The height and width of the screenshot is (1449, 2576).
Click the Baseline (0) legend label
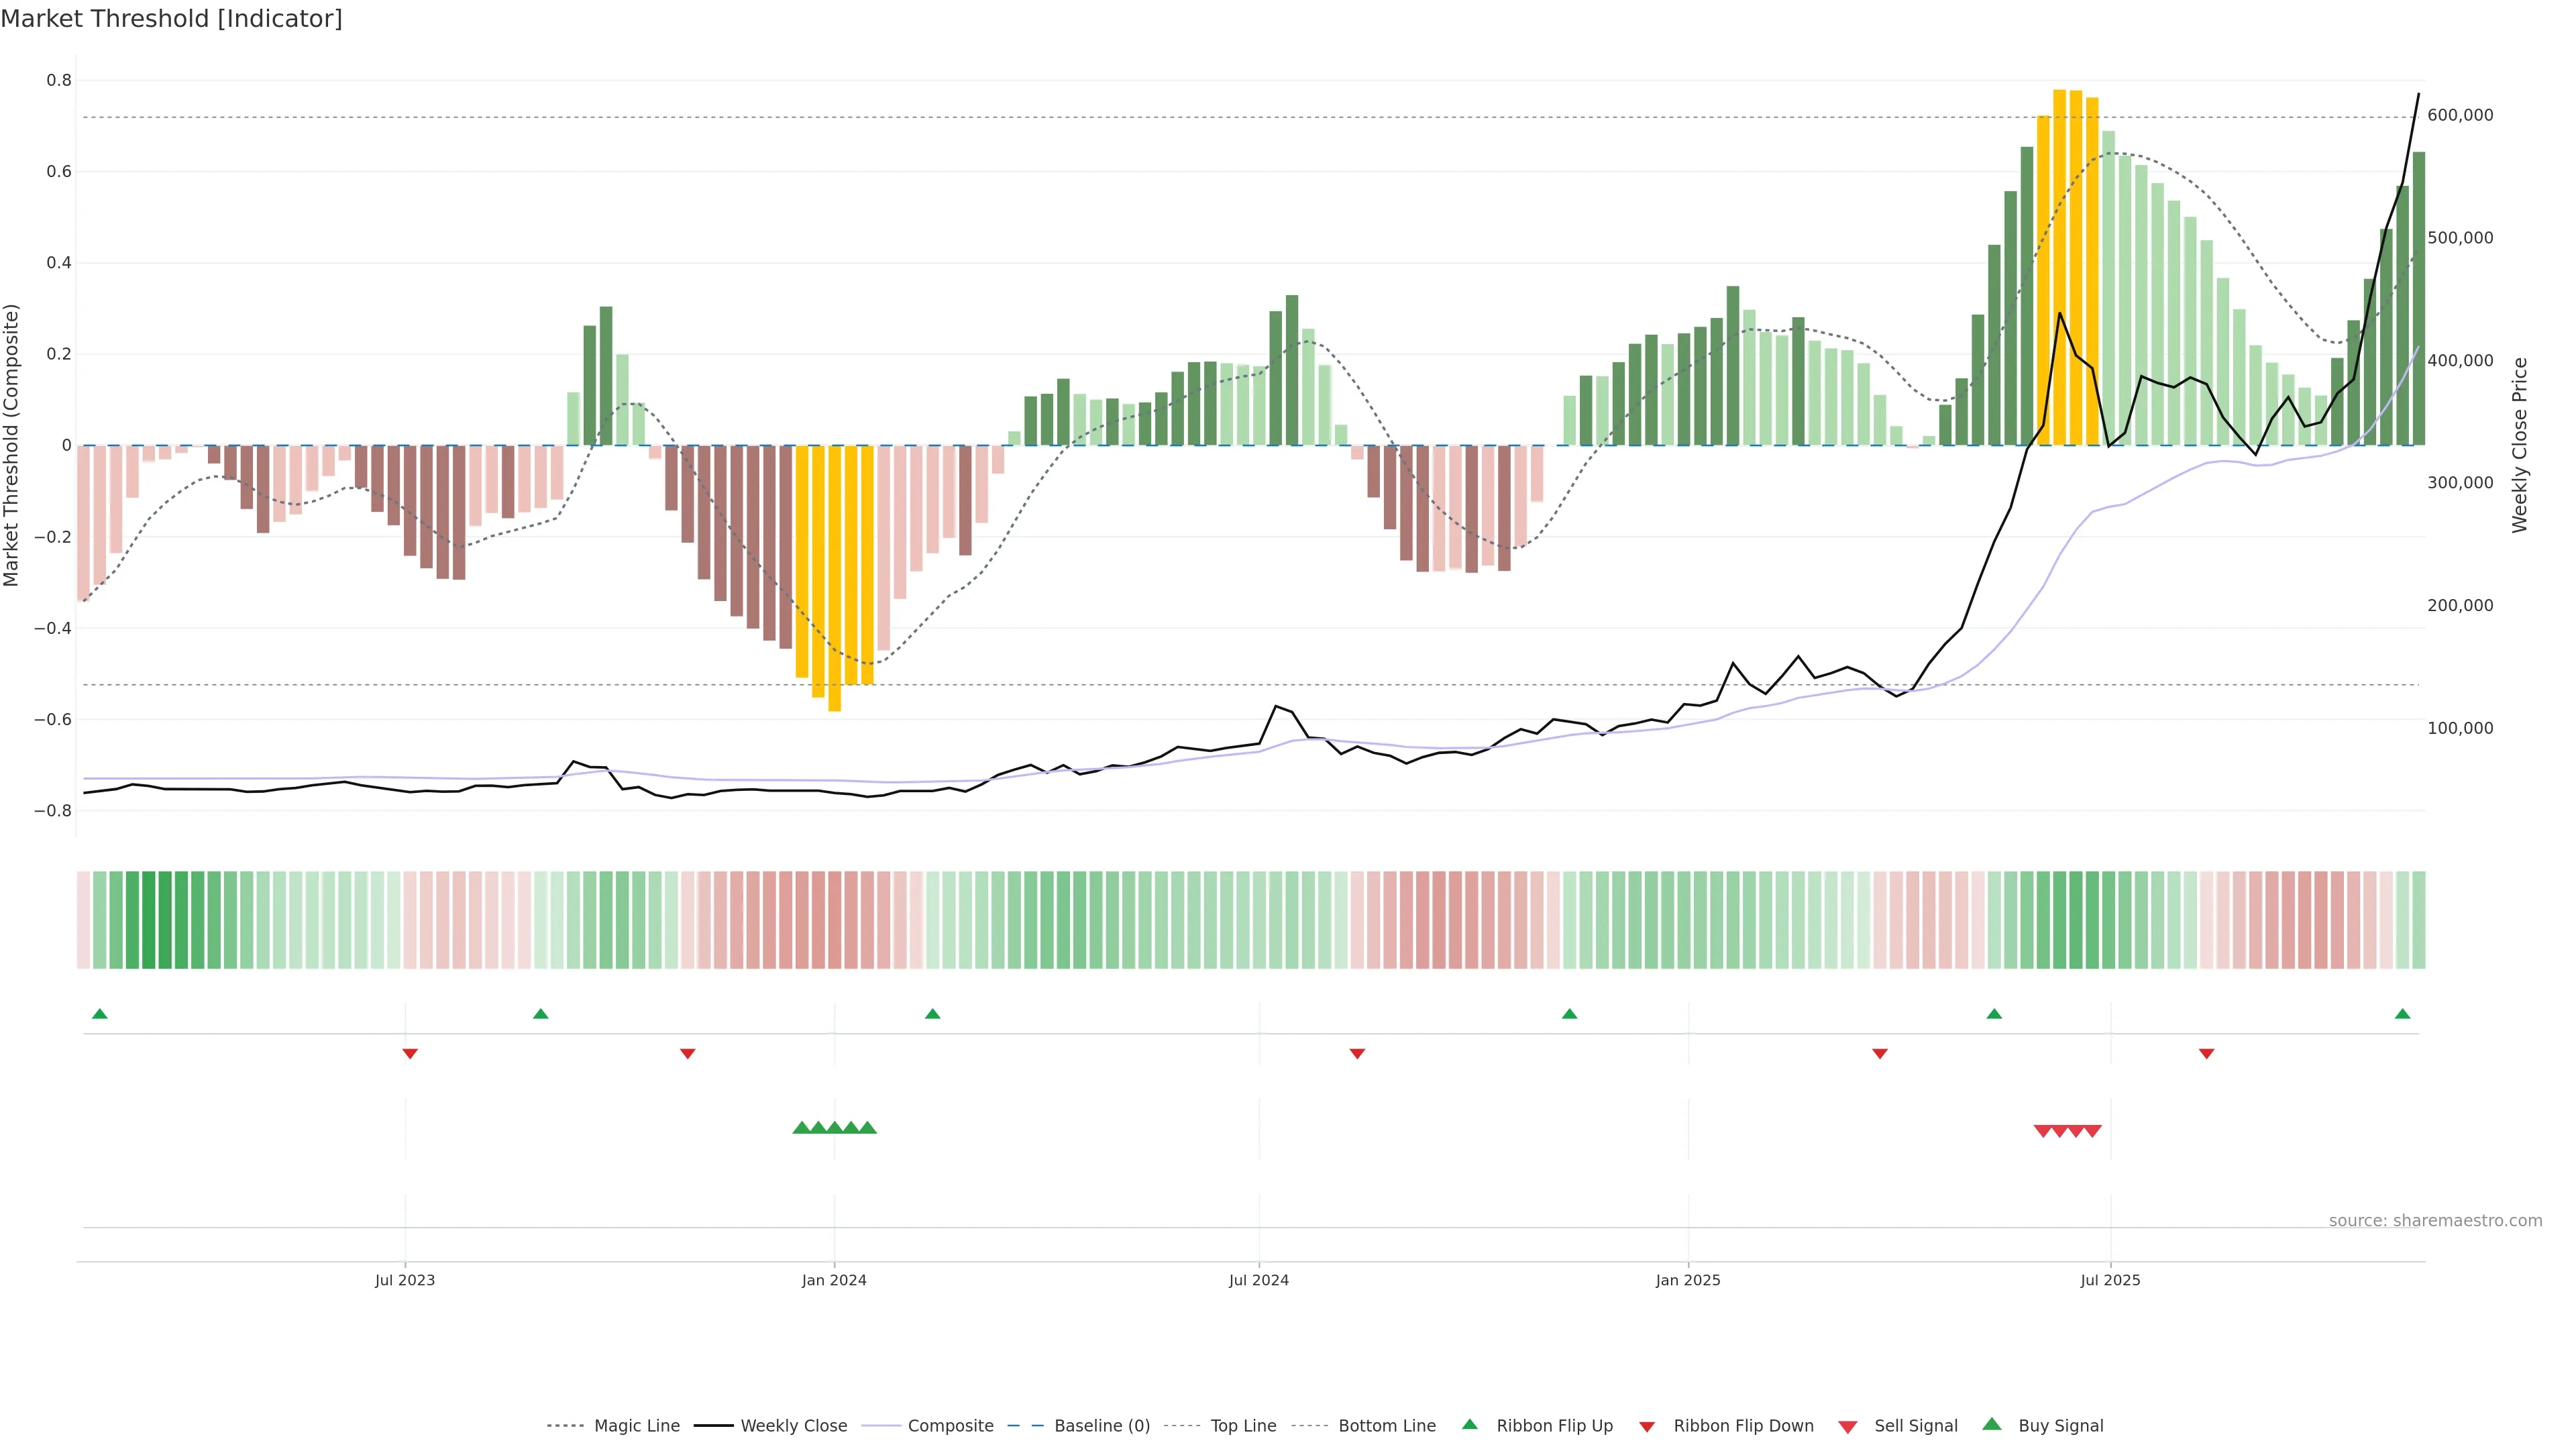point(1102,1426)
